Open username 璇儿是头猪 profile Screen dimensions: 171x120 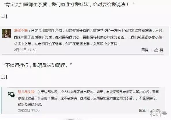(26, 92)
